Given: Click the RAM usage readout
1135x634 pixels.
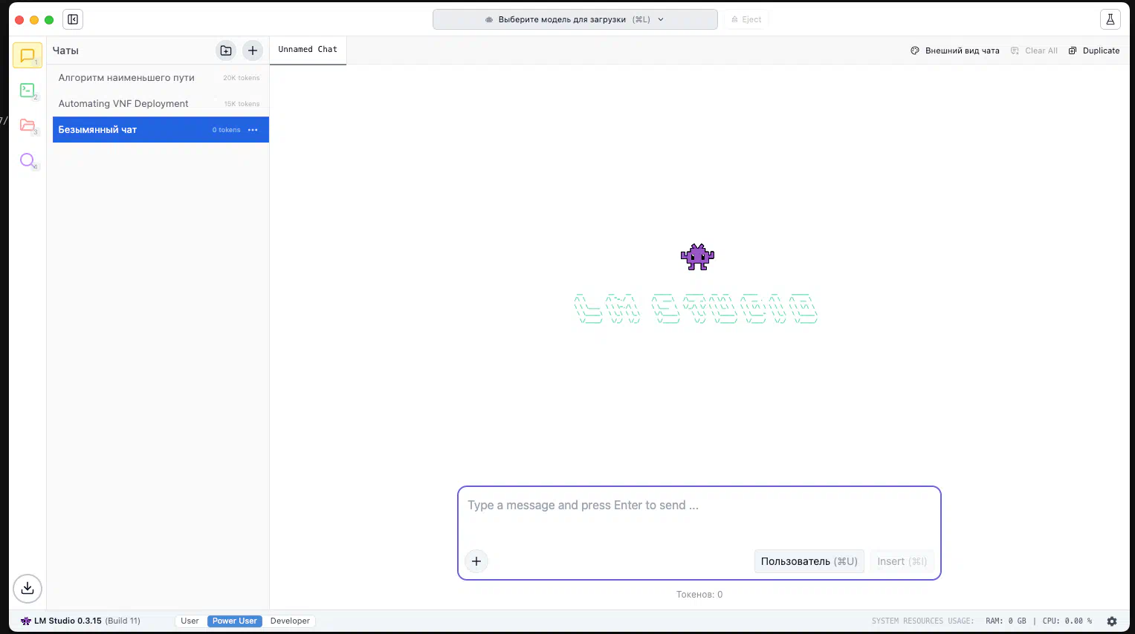Looking at the screenshot, I should tap(1006, 621).
